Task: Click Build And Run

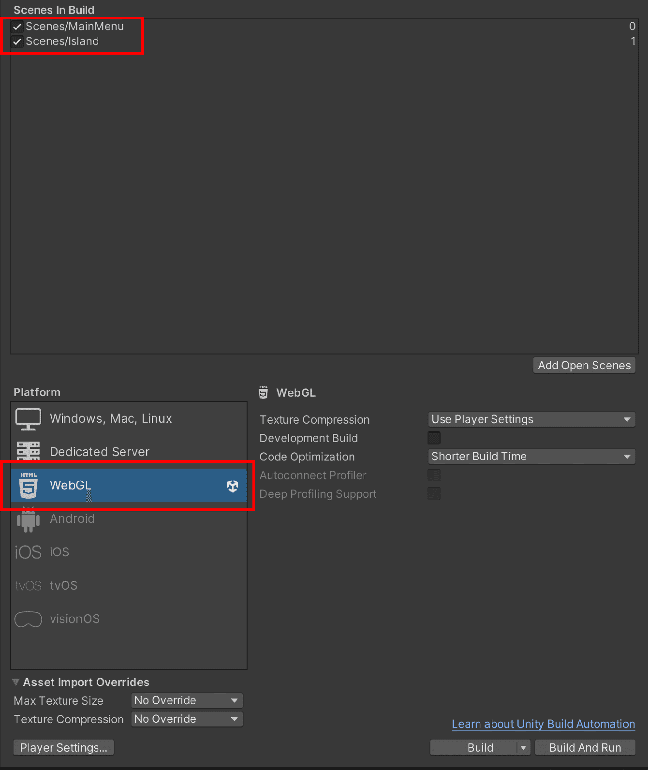Action: coord(585,747)
